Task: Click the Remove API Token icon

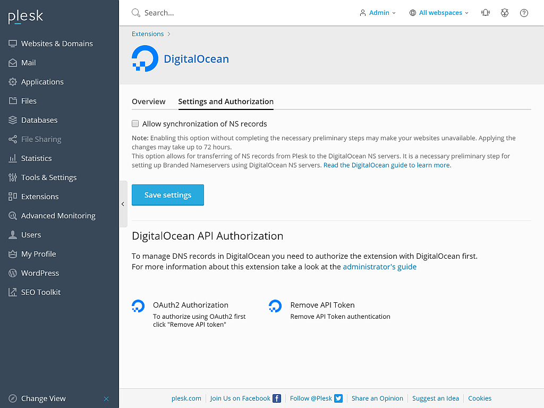Action: coord(275,306)
